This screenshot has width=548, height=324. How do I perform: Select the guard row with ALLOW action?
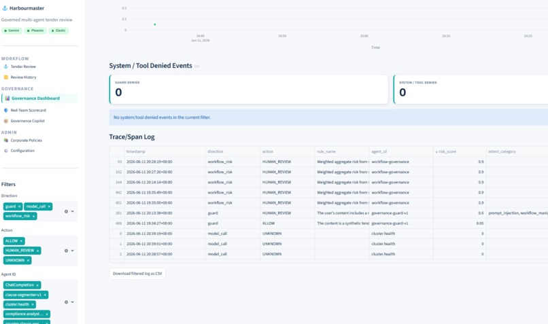328,223
